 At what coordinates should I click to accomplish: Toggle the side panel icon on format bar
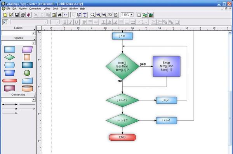(5, 22)
